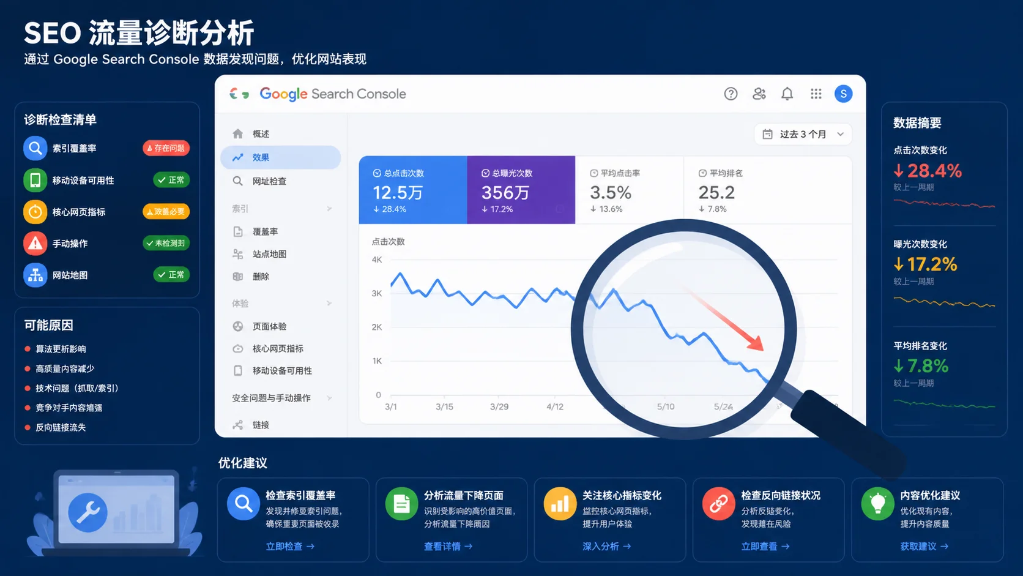
Task: Follow the 立即检查 link
Action: [290, 546]
